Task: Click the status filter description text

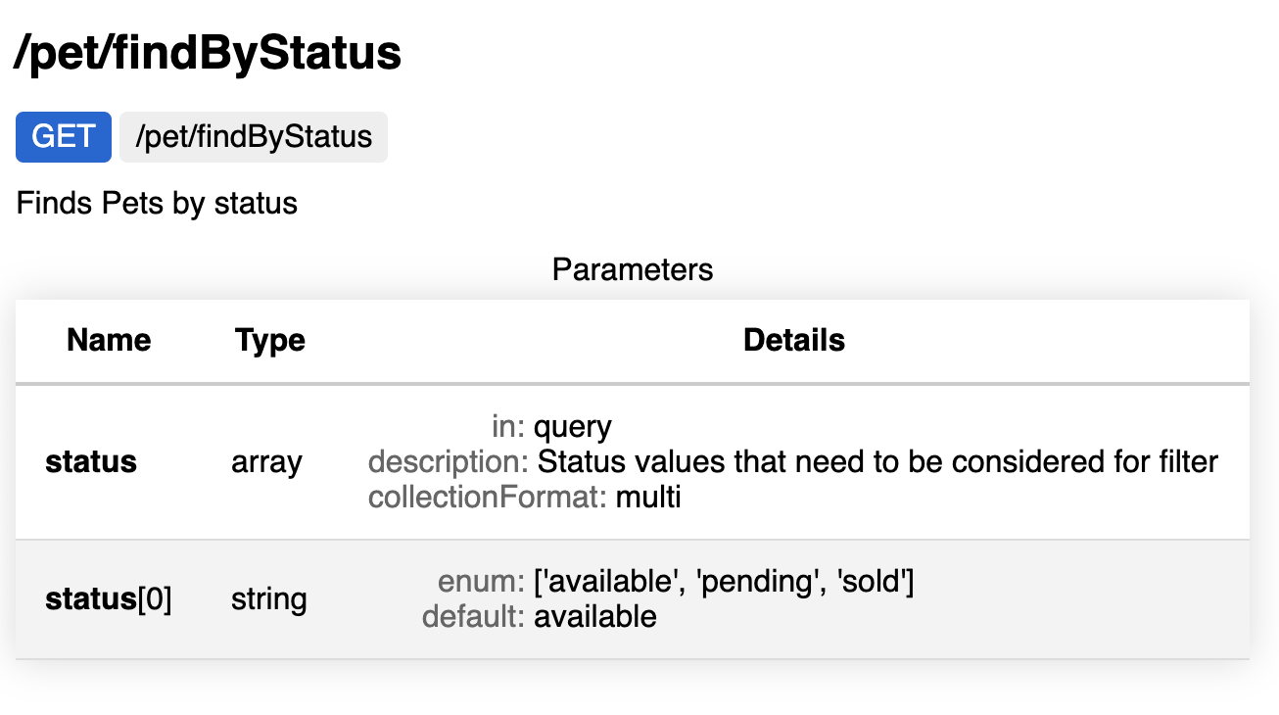Action: pyautogui.click(x=878, y=461)
